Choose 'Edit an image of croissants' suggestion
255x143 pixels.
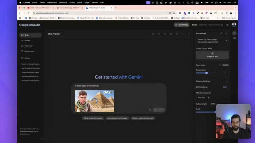coord(93,118)
